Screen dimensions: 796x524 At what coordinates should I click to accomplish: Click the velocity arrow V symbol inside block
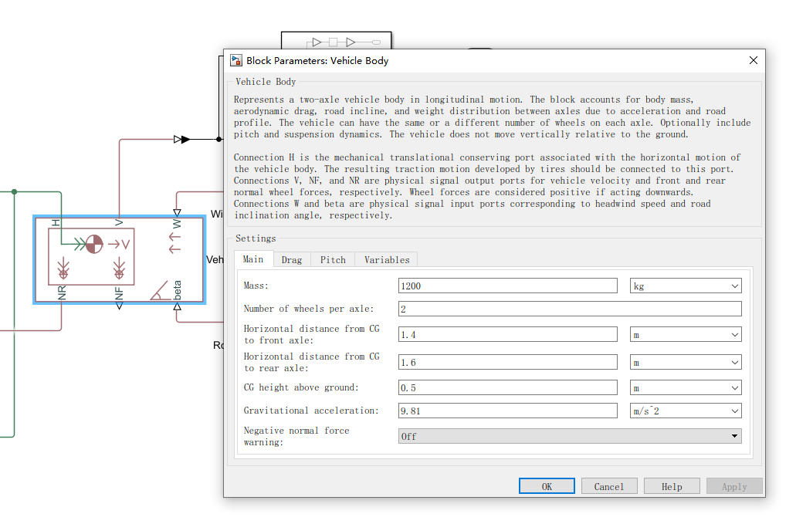(x=119, y=245)
